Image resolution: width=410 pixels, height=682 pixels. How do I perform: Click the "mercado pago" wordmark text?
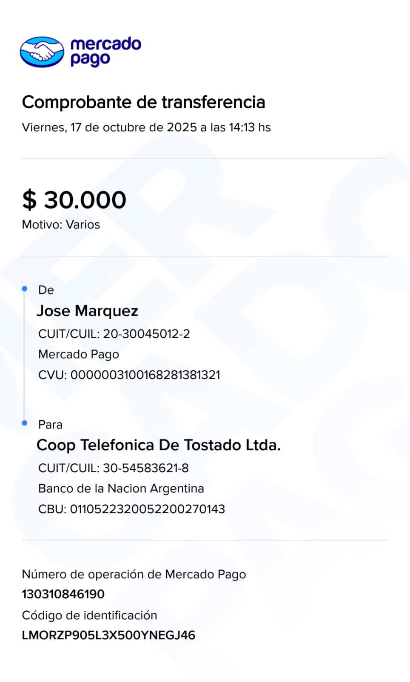pos(105,52)
